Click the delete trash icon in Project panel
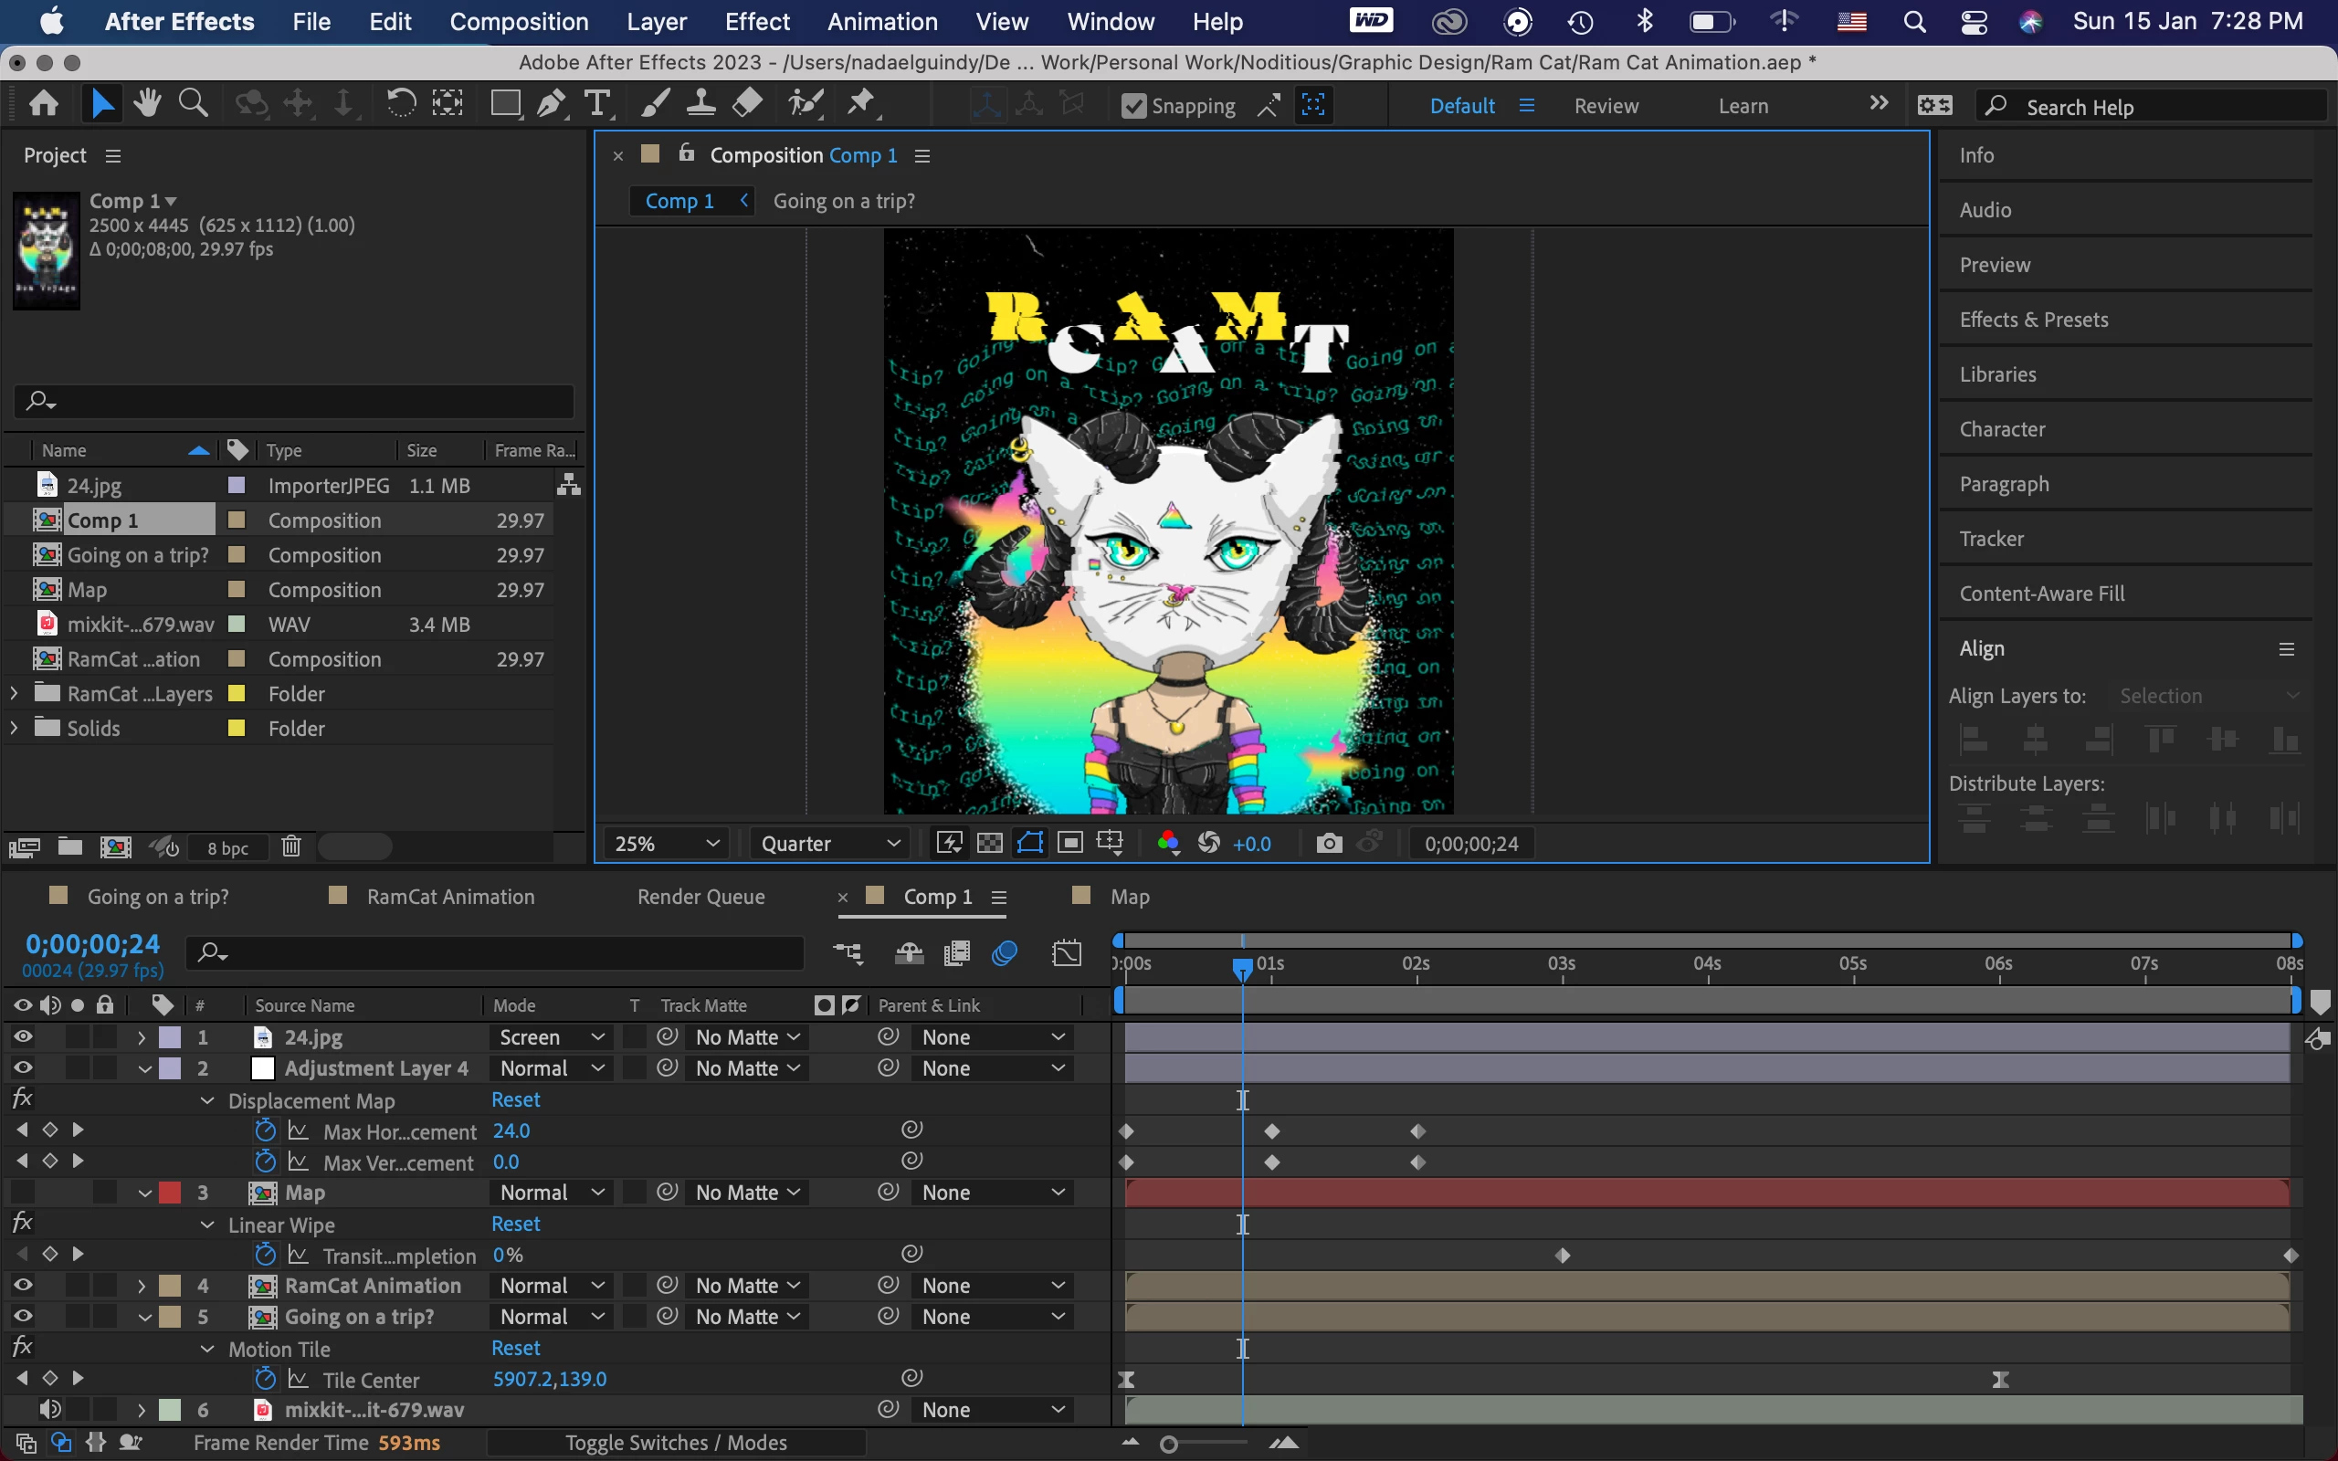2338x1461 pixels. (290, 847)
